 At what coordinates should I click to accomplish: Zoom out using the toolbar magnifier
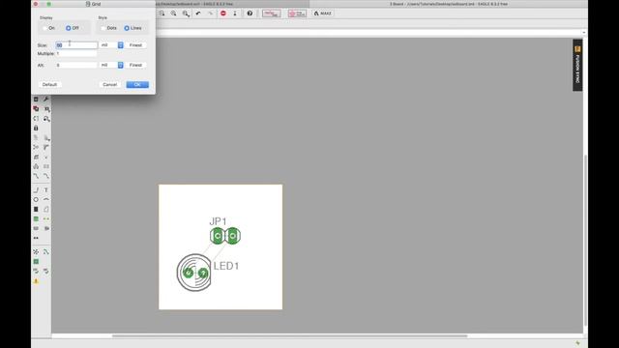tap(162, 14)
